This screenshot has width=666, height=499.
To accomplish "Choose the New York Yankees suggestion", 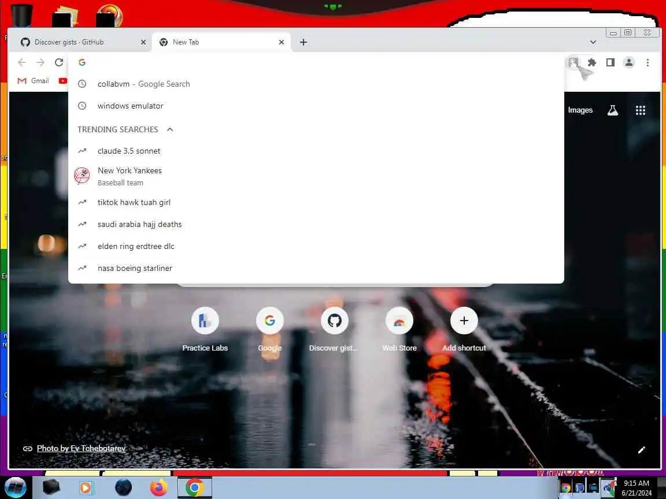I will [x=316, y=176].
